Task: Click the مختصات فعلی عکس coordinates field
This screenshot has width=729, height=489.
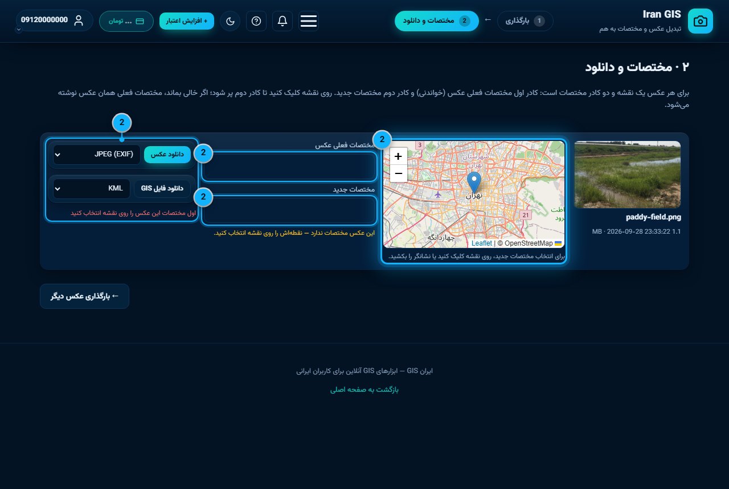Action: pos(289,167)
